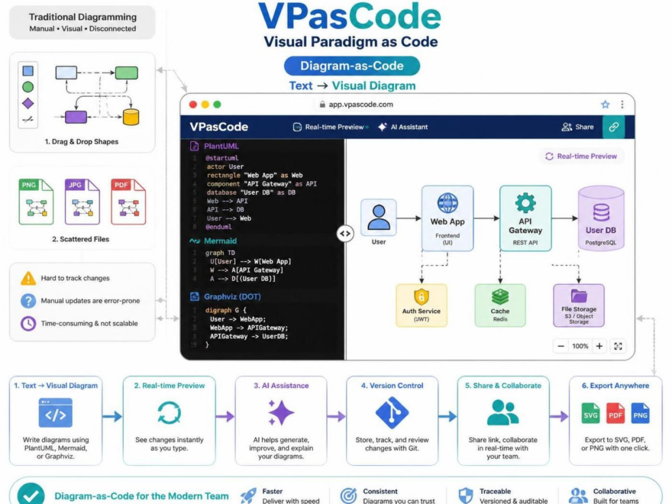The image size is (672, 504).
Task: Click the VPasCode logo in app header
Action: [x=218, y=127]
